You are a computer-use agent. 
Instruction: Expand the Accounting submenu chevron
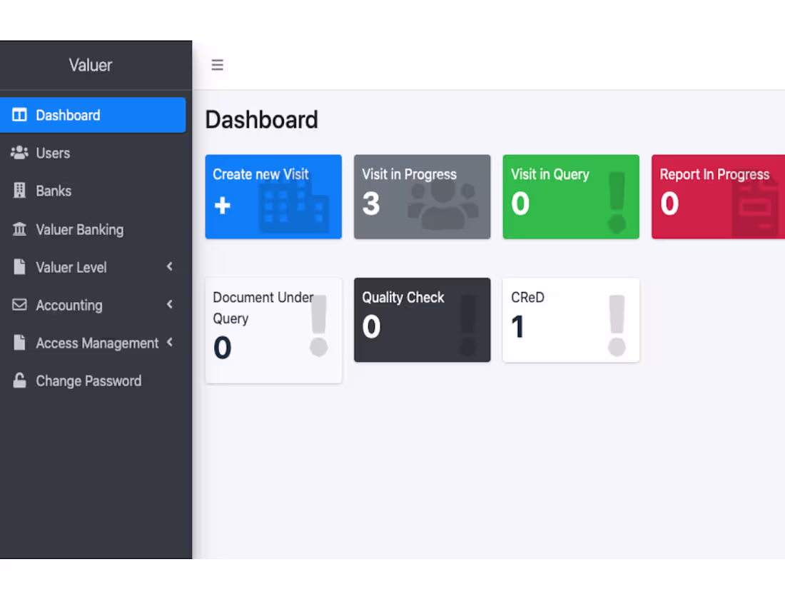(x=170, y=305)
